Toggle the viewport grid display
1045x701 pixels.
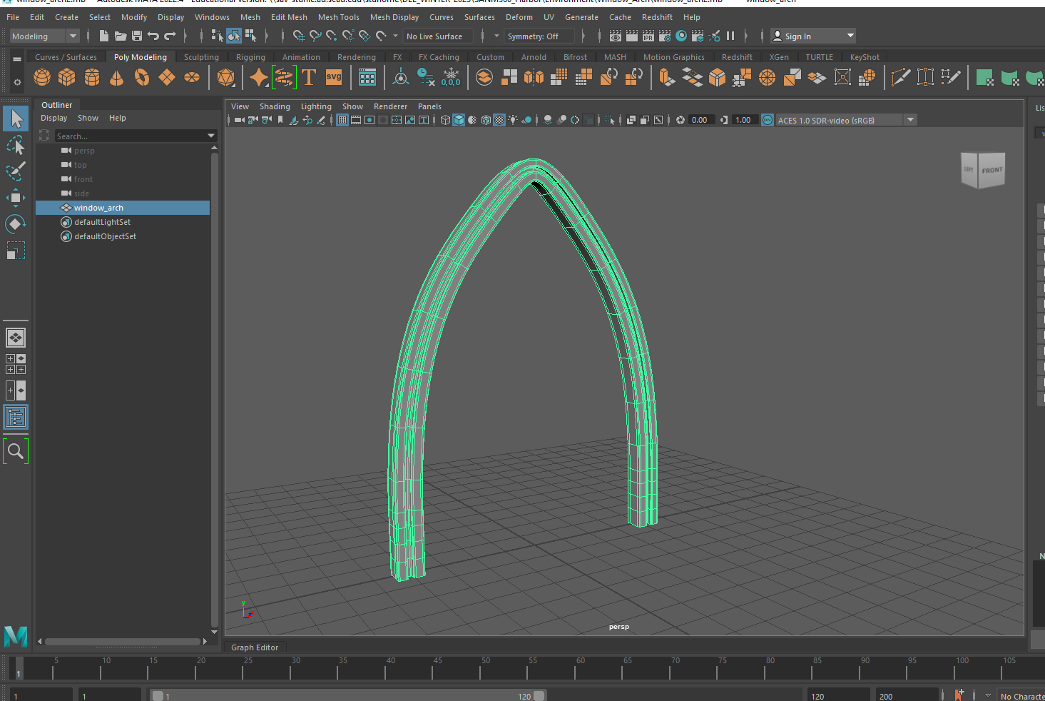(x=342, y=120)
